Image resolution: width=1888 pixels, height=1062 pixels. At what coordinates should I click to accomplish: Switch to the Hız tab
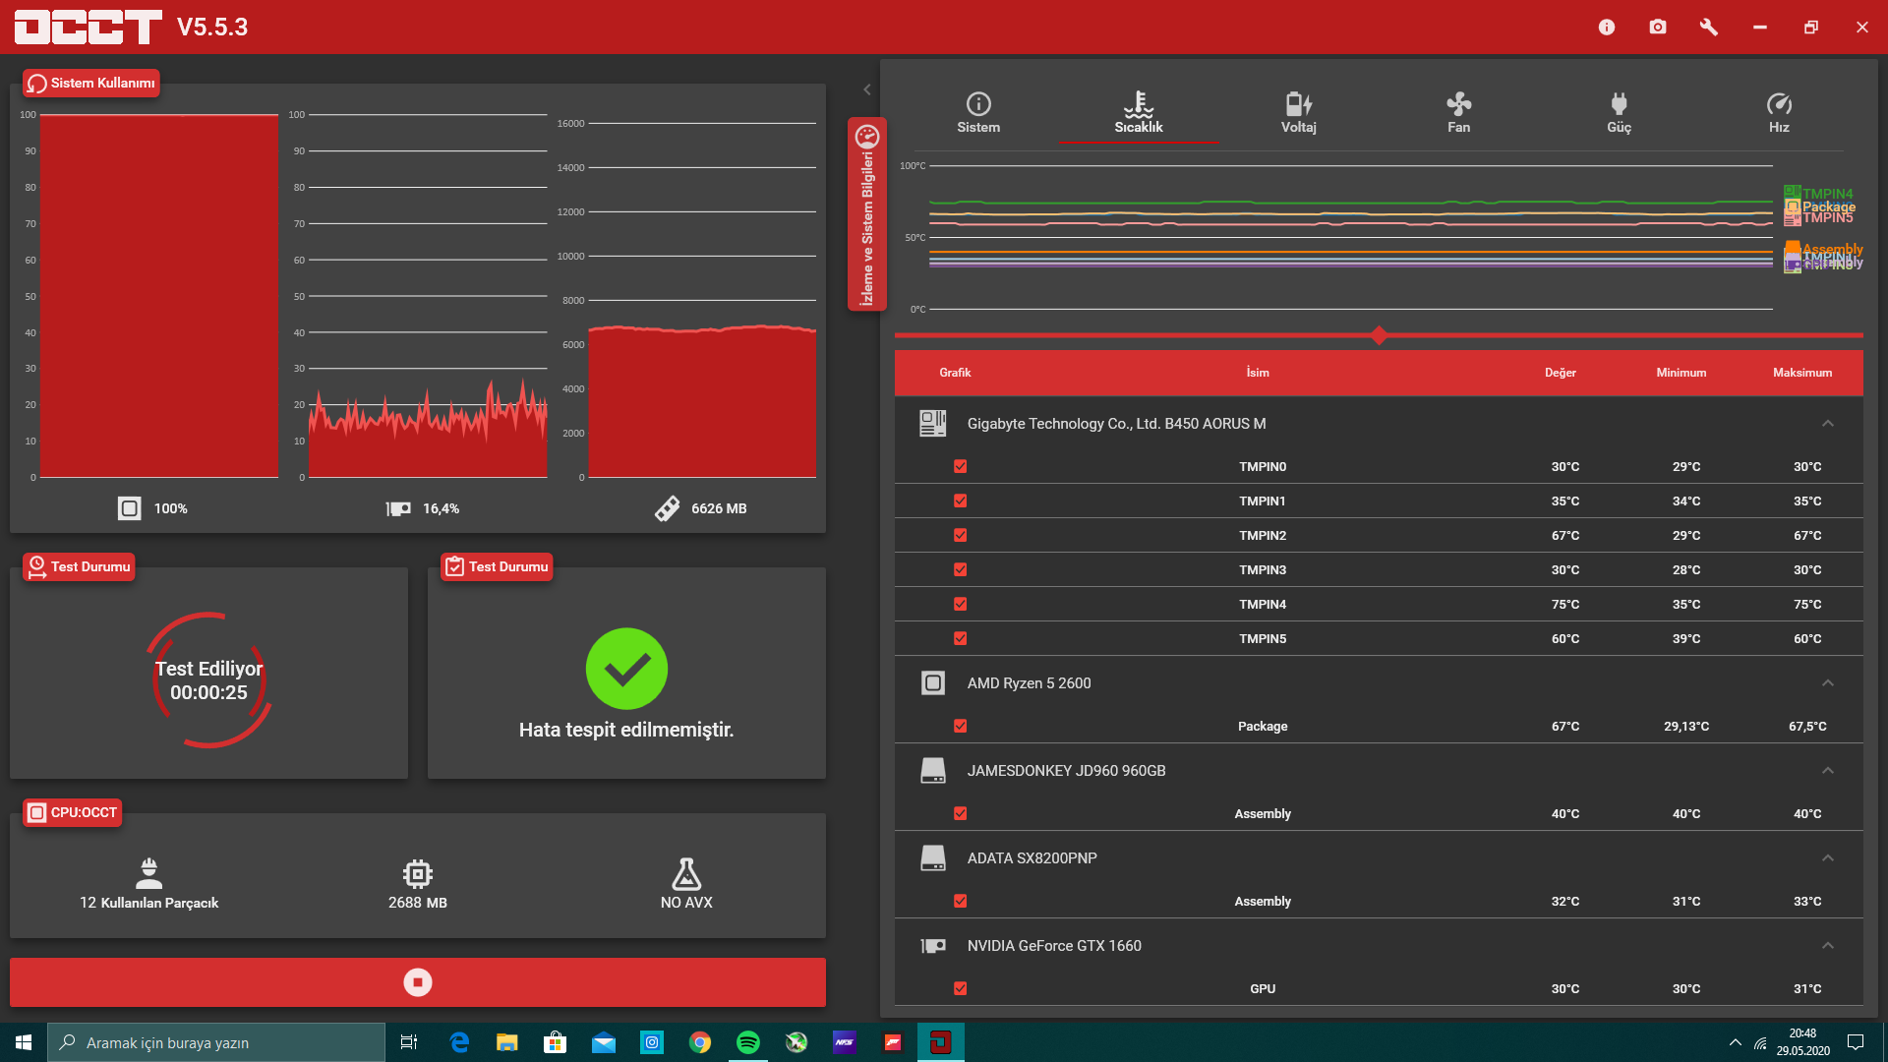click(x=1779, y=113)
